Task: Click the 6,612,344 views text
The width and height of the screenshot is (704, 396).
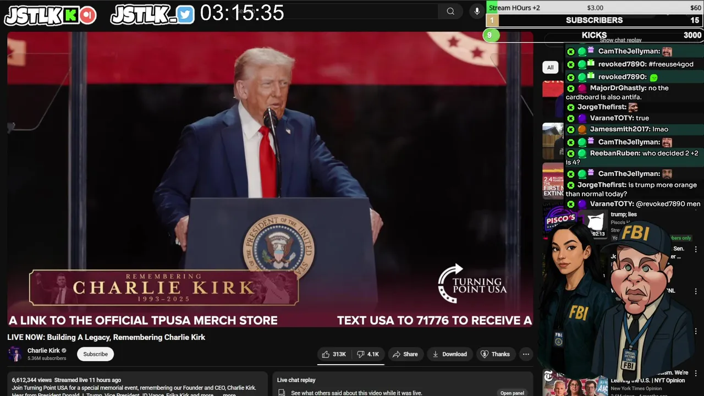Action: coord(31,380)
